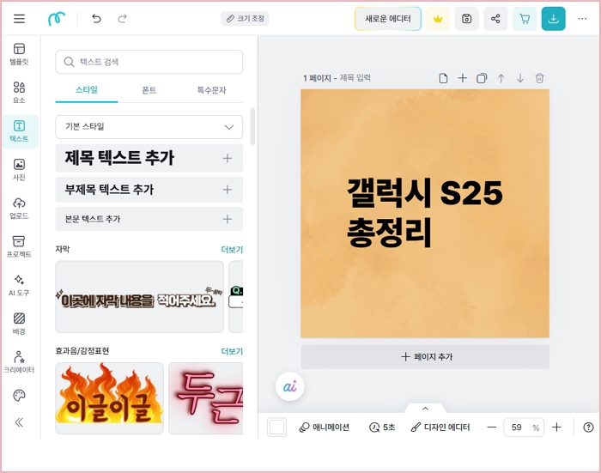
Task: Open the 템플릿 sidebar panel
Action: click(19, 54)
